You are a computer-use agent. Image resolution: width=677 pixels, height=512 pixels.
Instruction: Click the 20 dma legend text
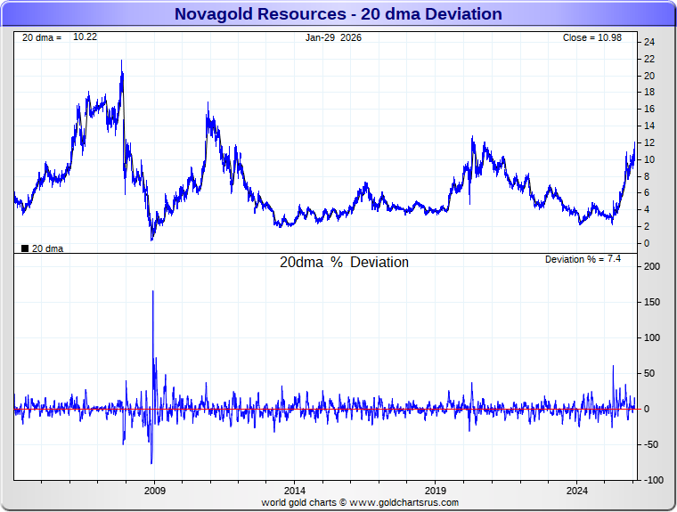[x=47, y=248]
